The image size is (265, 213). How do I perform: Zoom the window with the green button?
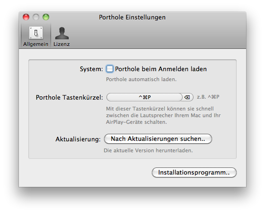(46, 17)
